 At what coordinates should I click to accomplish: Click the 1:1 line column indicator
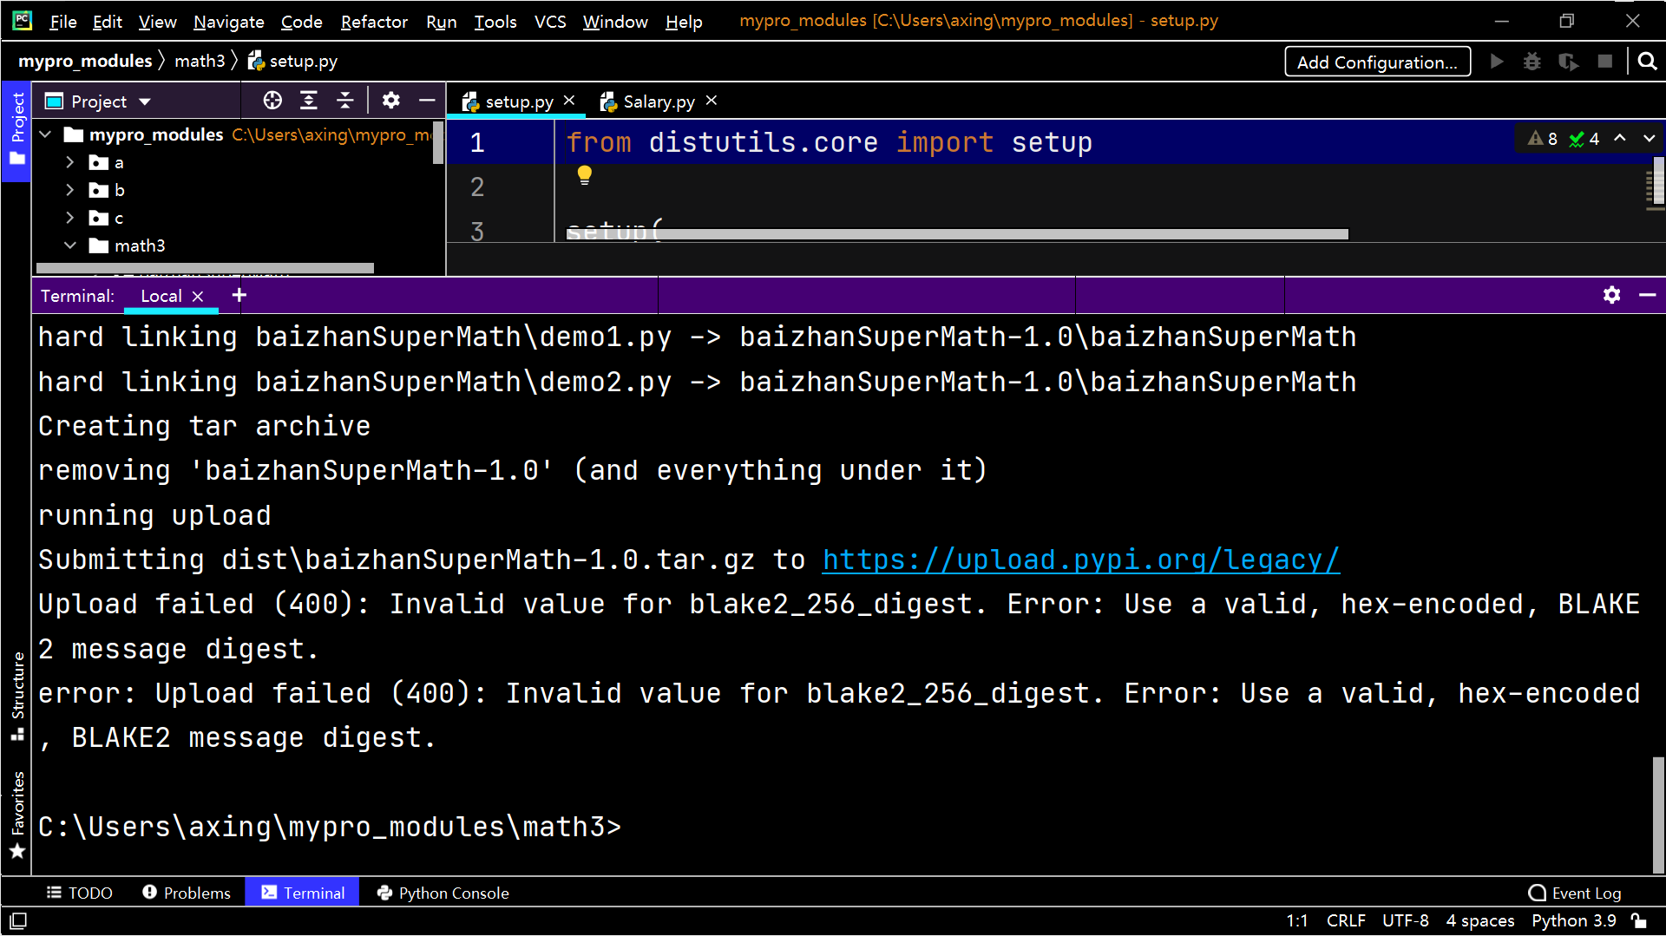tap(1297, 920)
